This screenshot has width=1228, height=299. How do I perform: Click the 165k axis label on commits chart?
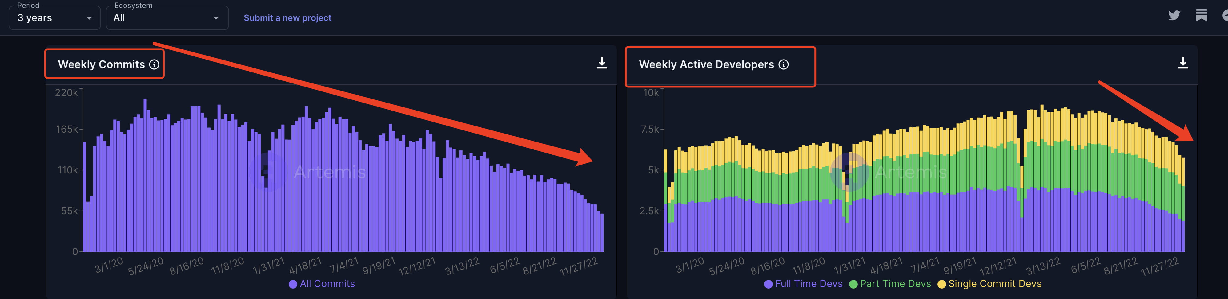pos(67,129)
